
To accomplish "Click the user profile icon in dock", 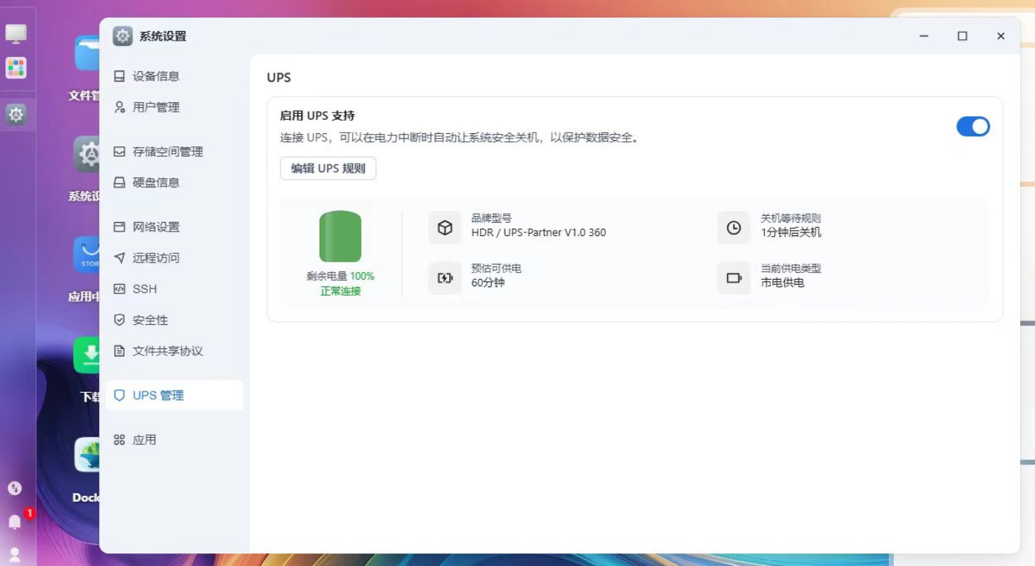I will click(x=15, y=553).
